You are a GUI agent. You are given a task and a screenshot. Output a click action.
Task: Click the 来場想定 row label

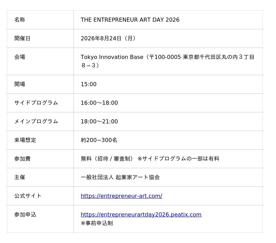[25, 140]
